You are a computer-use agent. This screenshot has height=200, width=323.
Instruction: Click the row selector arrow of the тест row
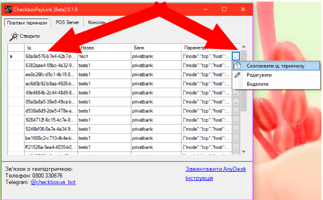[x=11, y=57]
